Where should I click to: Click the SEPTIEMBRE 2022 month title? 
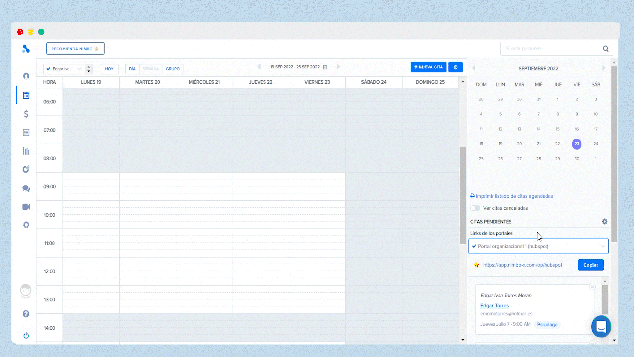(x=538, y=68)
